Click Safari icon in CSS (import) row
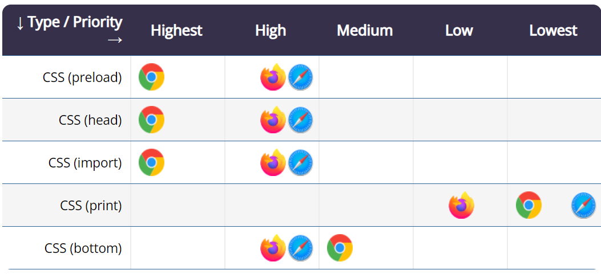Viewport: 601px width, 274px height. 300,162
